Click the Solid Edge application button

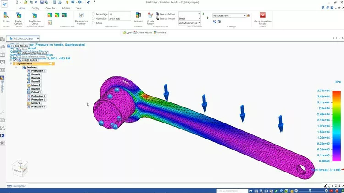(5, 4)
